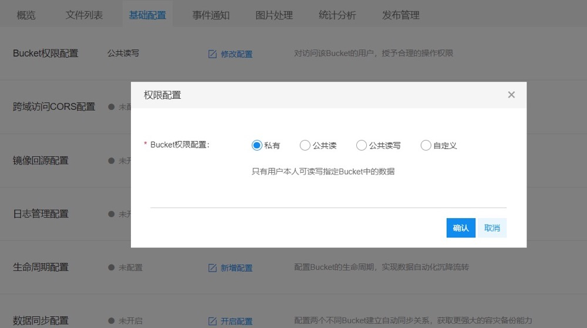Click the 日志管理配置 row label
Image resolution: width=587 pixels, height=328 pixels.
click(x=41, y=213)
